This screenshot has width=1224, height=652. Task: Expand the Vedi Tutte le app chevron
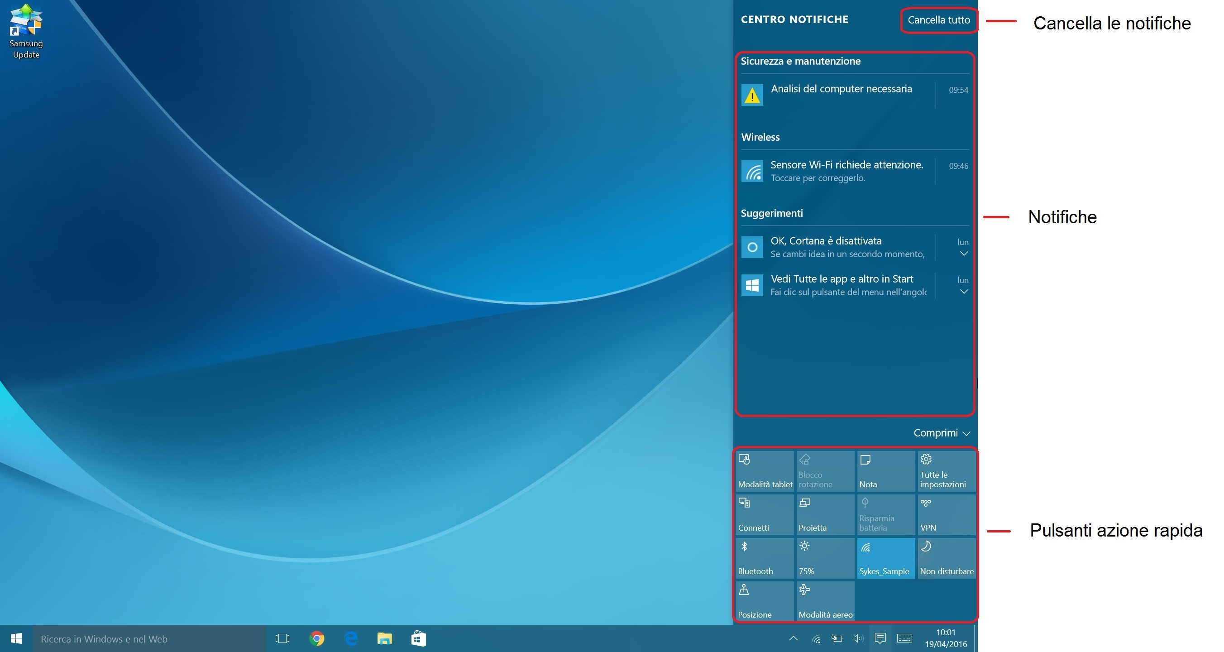(964, 292)
